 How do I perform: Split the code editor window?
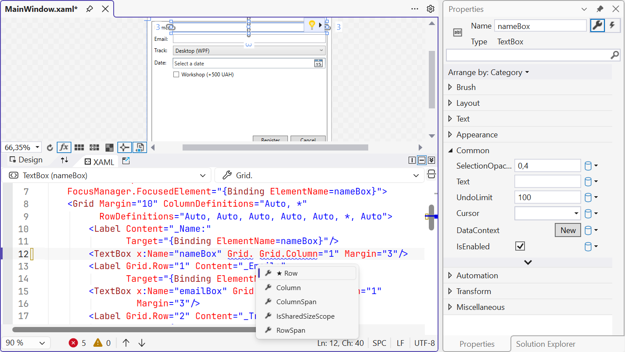431,174
